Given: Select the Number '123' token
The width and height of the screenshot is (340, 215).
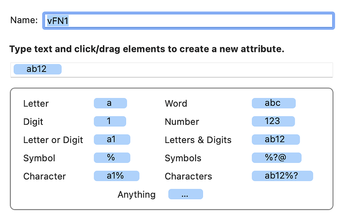Looking at the screenshot, I should pos(273,121).
